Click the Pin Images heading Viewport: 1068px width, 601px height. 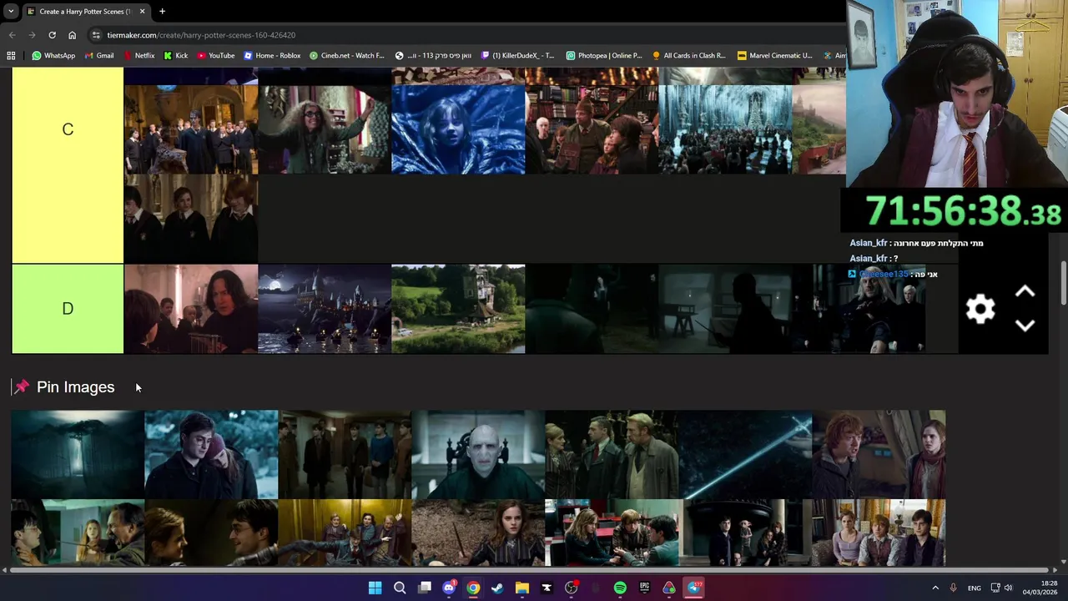pyautogui.click(x=75, y=387)
